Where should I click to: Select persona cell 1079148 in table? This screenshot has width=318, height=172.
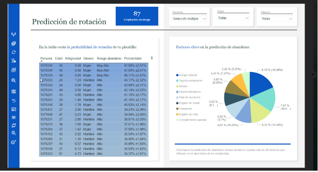click(x=46, y=105)
